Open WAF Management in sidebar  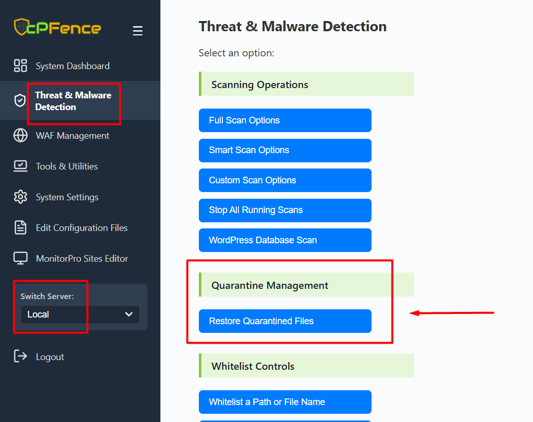click(72, 136)
